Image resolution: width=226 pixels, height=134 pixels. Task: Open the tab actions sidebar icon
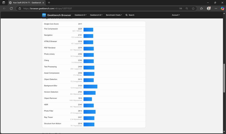pyautogui.click(x=4, y=3)
